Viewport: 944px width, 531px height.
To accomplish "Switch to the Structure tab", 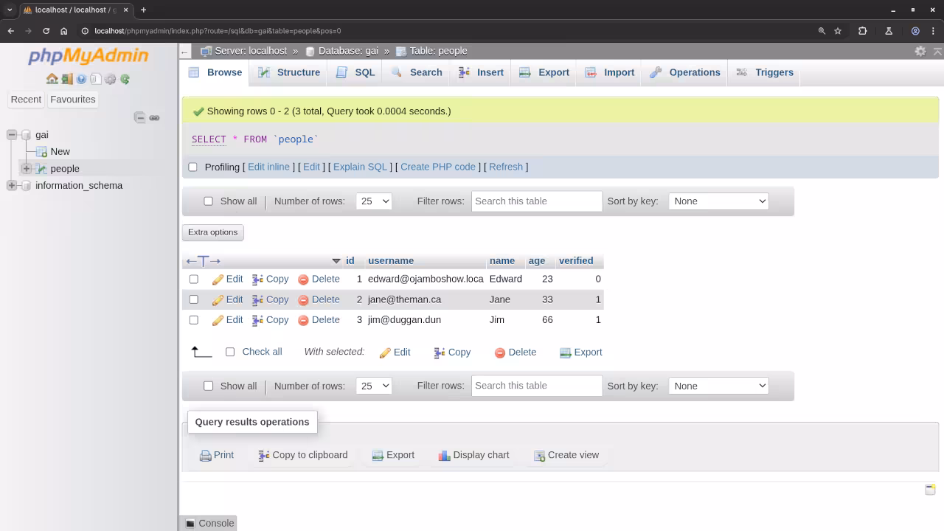I will (289, 72).
